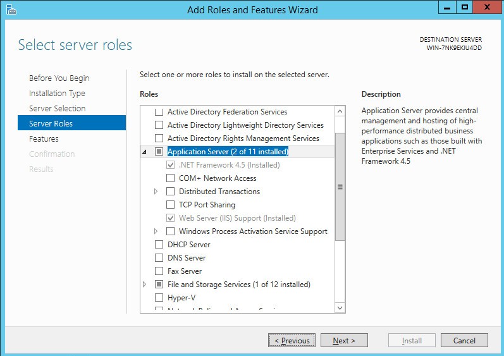The height and width of the screenshot is (356, 504).
Task: Click the Cancel button
Action: point(464,340)
